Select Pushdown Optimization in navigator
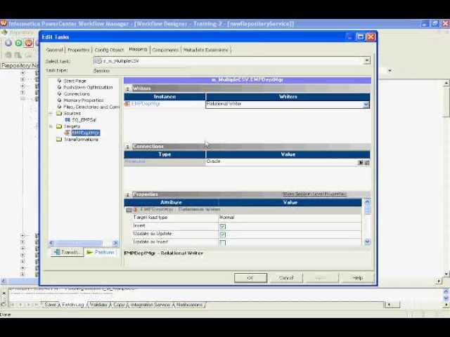Image resolution: width=450 pixels, height=337 pixels. click(88, 87)
